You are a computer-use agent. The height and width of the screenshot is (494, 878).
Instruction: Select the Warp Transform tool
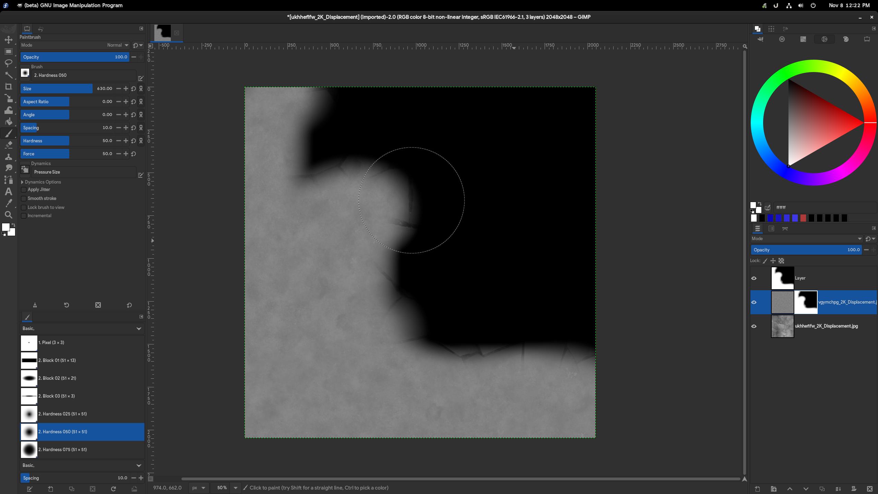(9, 110)
